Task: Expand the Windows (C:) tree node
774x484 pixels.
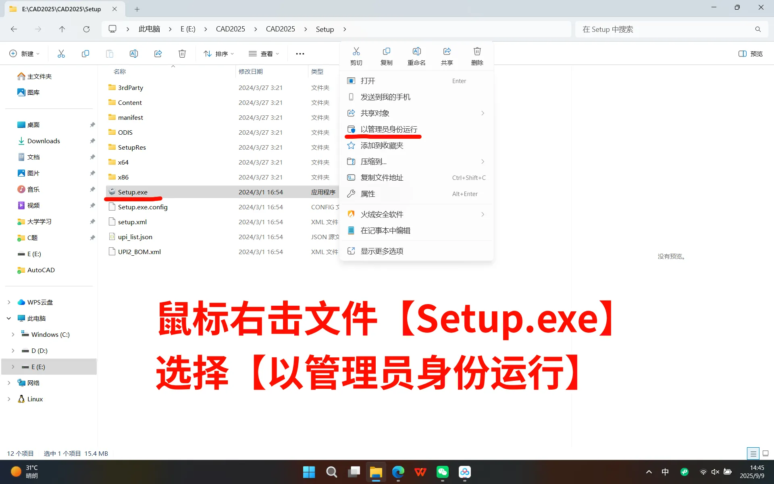Action: pyautogui.click(x=13, y=334)
